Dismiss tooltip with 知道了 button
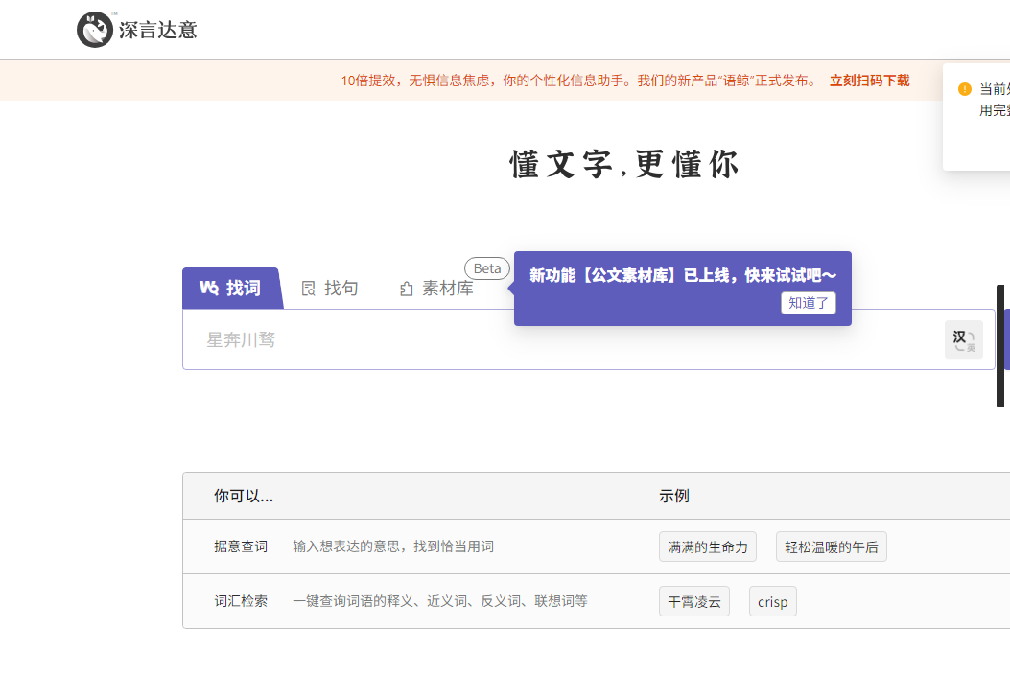1010x697 pixels. point(809,303)
